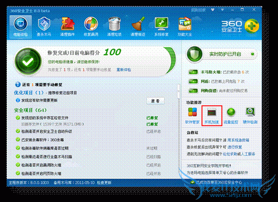Click the 回到旧版 return to old version link
This screenshot has width=278, height=202.
(x=198, y=10)
